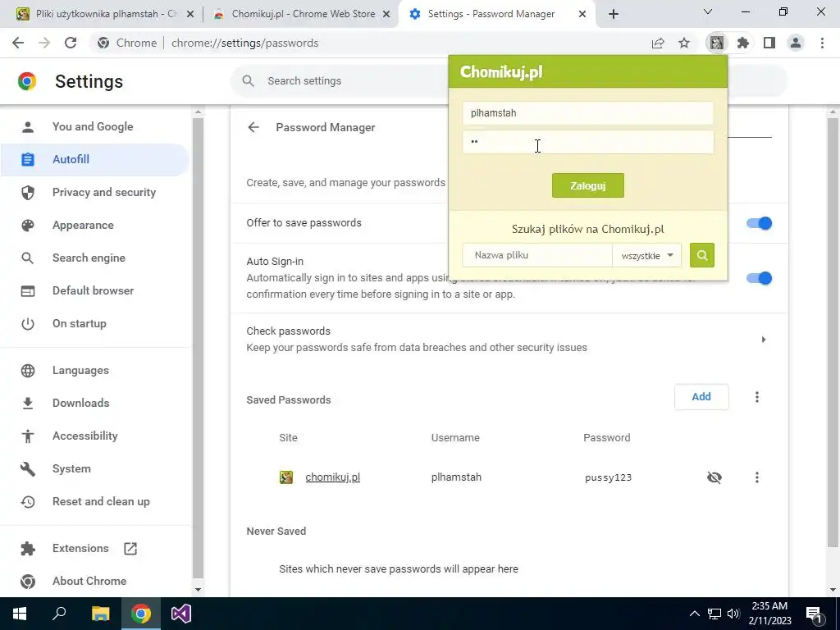Click Add saved password button
This screenshot has height=630, width=840.
(701, 397)
